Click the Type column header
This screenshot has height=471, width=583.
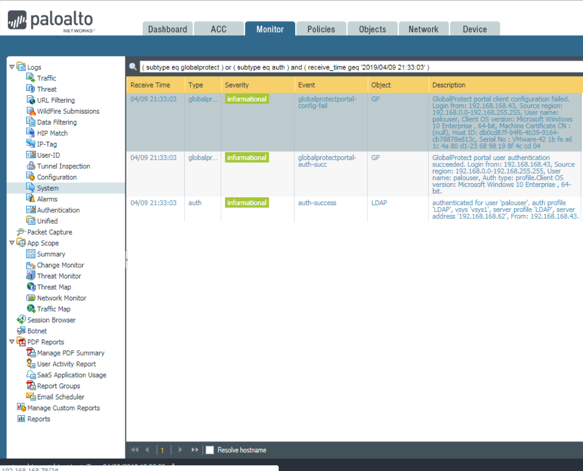203,85
